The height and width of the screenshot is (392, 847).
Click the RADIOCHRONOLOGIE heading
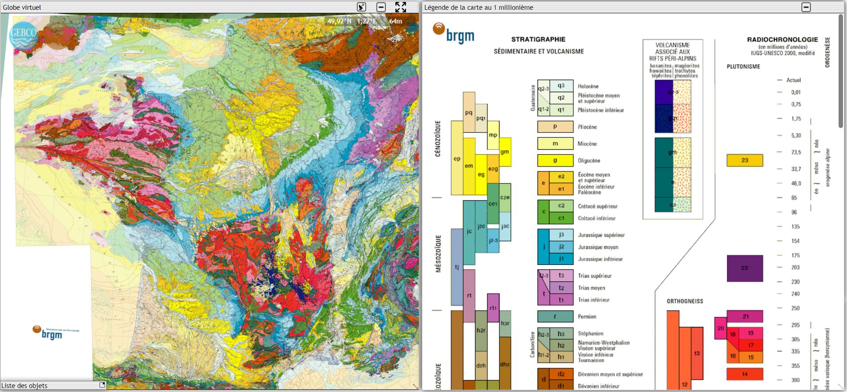(x=782, y=39)
